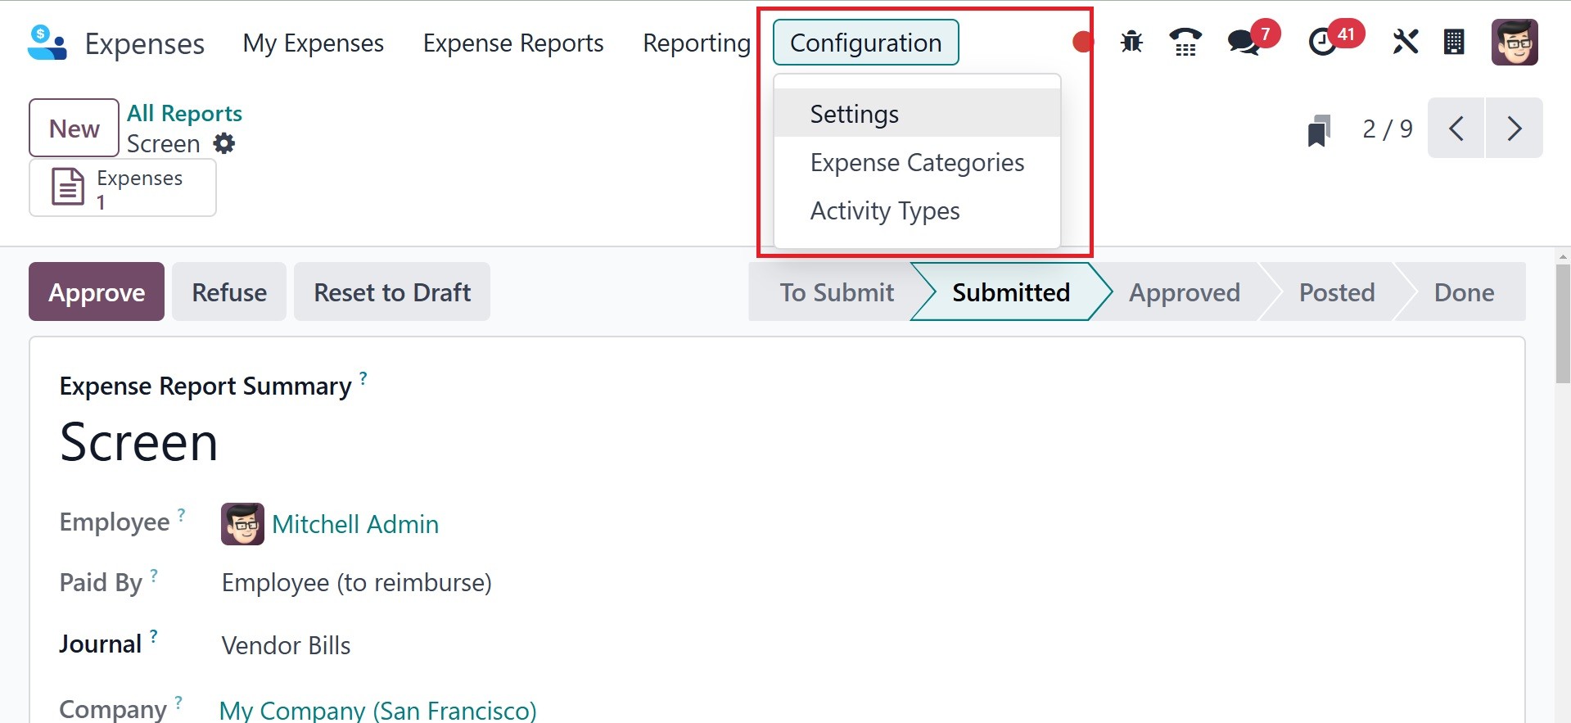Viewport: 1571px width, 723px height.
Task: Open the VoIP phone icon
Action: click(1185, 42)
